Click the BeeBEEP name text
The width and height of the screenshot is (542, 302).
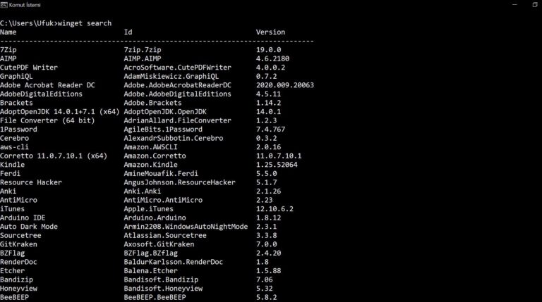(x=15, y=297)
